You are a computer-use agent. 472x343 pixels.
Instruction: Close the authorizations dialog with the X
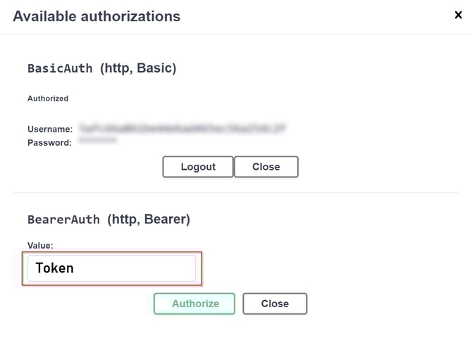click(458, 15)
